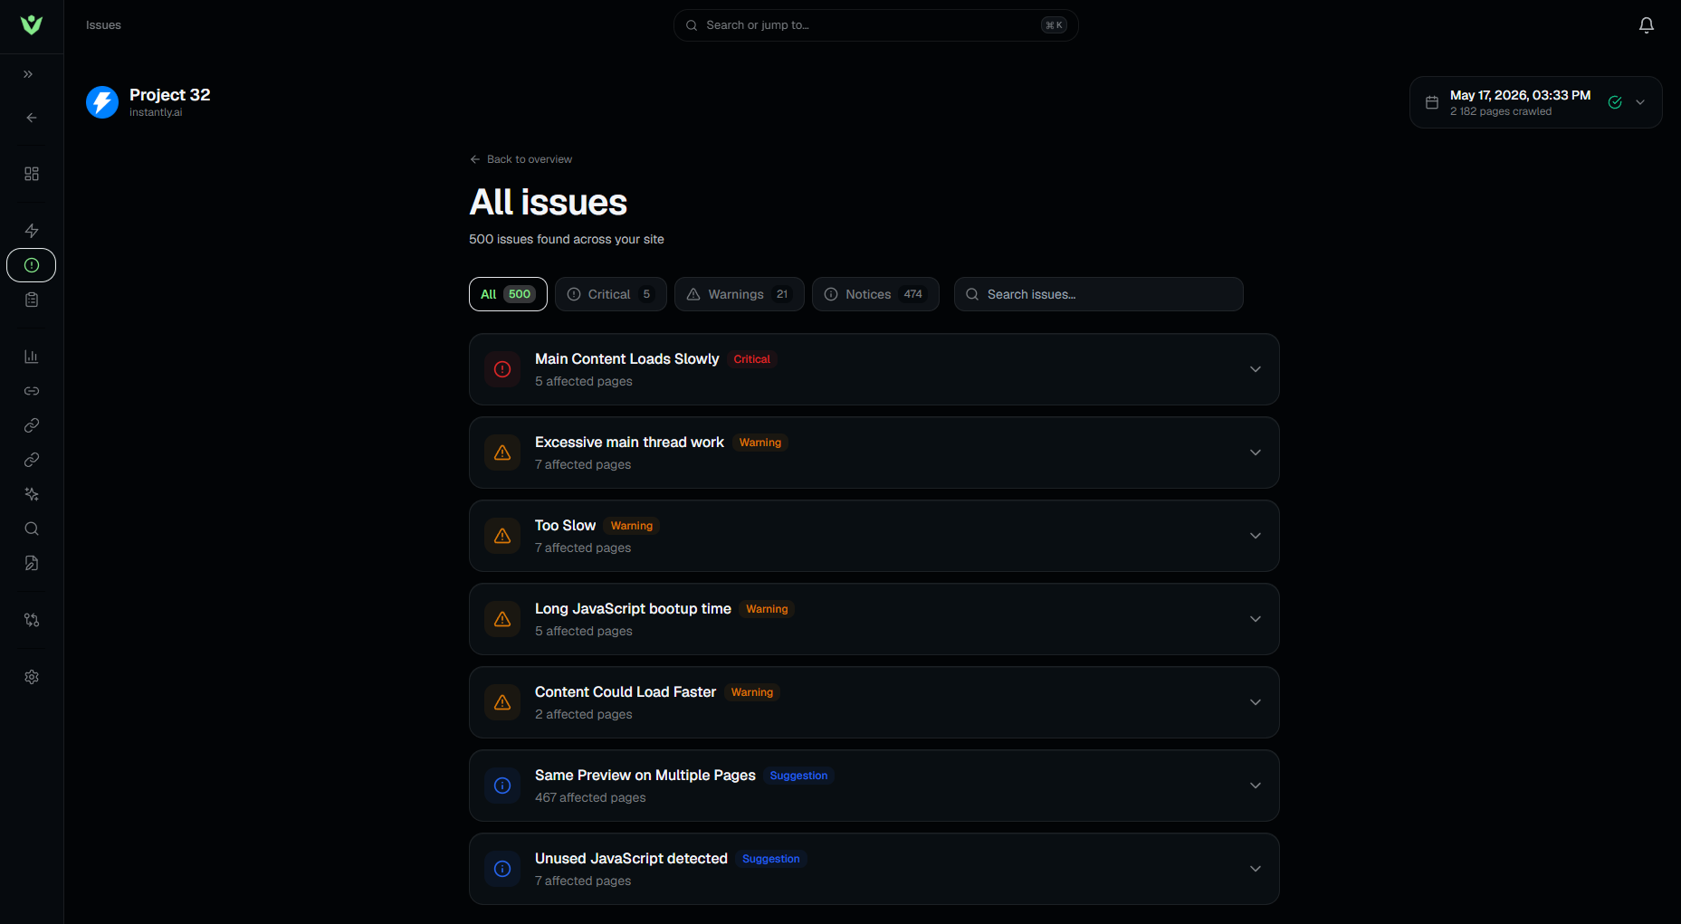1681x924 pixels.
Task: Click the 'Same Preview on Multiple Pages' title
Action: pos(645,776)
